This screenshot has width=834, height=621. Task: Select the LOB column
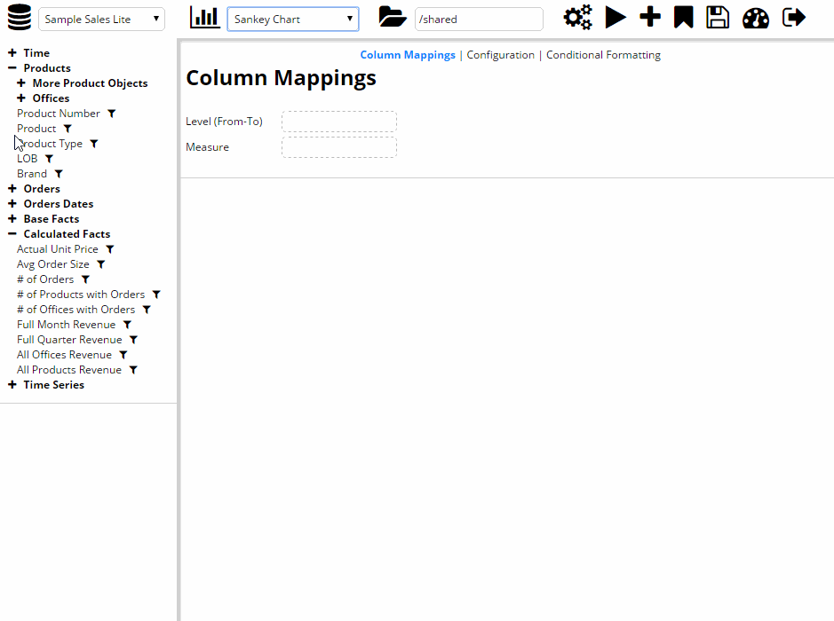coord(28,159)
